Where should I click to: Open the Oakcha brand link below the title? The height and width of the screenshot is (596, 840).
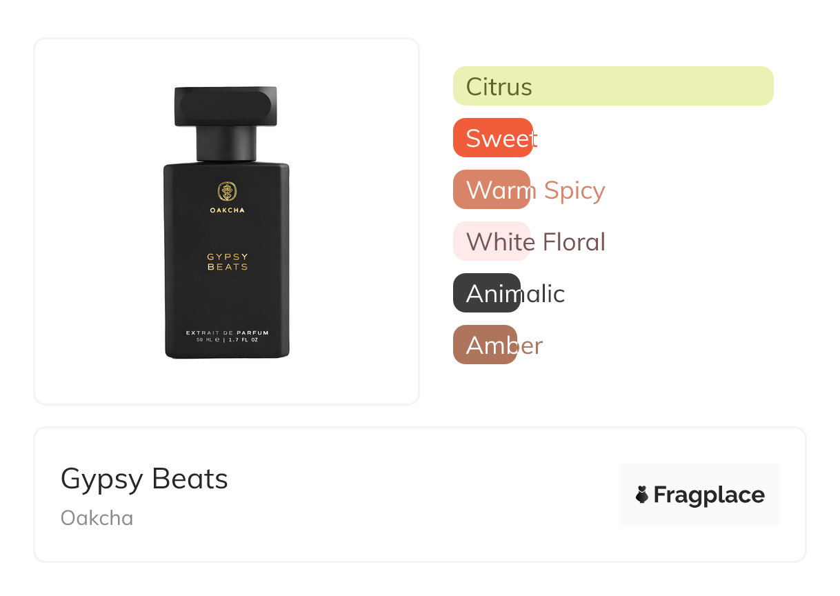pyautogui.click(x=97, y=518)
